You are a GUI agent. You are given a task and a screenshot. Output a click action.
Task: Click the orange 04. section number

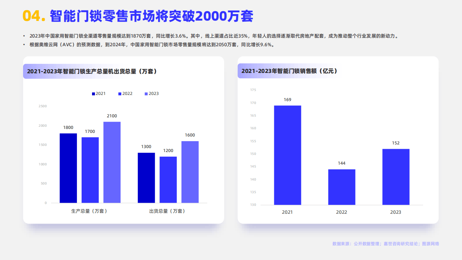tap(34, 16)
